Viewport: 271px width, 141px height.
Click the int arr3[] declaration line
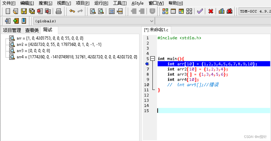point(198,74)
